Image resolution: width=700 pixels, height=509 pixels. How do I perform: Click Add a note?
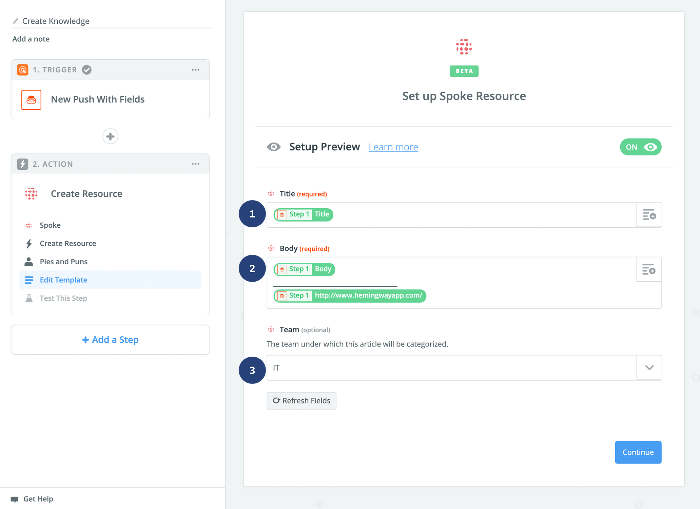(x=31, y=39)
